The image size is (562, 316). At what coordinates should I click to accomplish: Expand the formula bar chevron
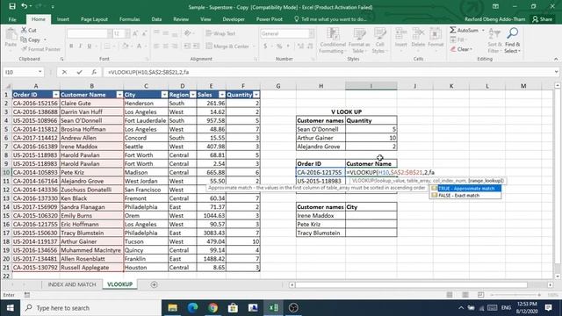[556, 72]
